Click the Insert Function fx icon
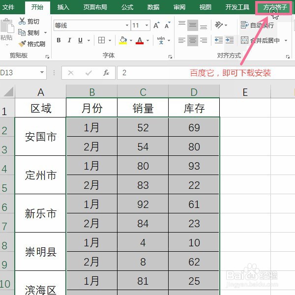Viewport: 295px width, 295px height. coord(106,73)
